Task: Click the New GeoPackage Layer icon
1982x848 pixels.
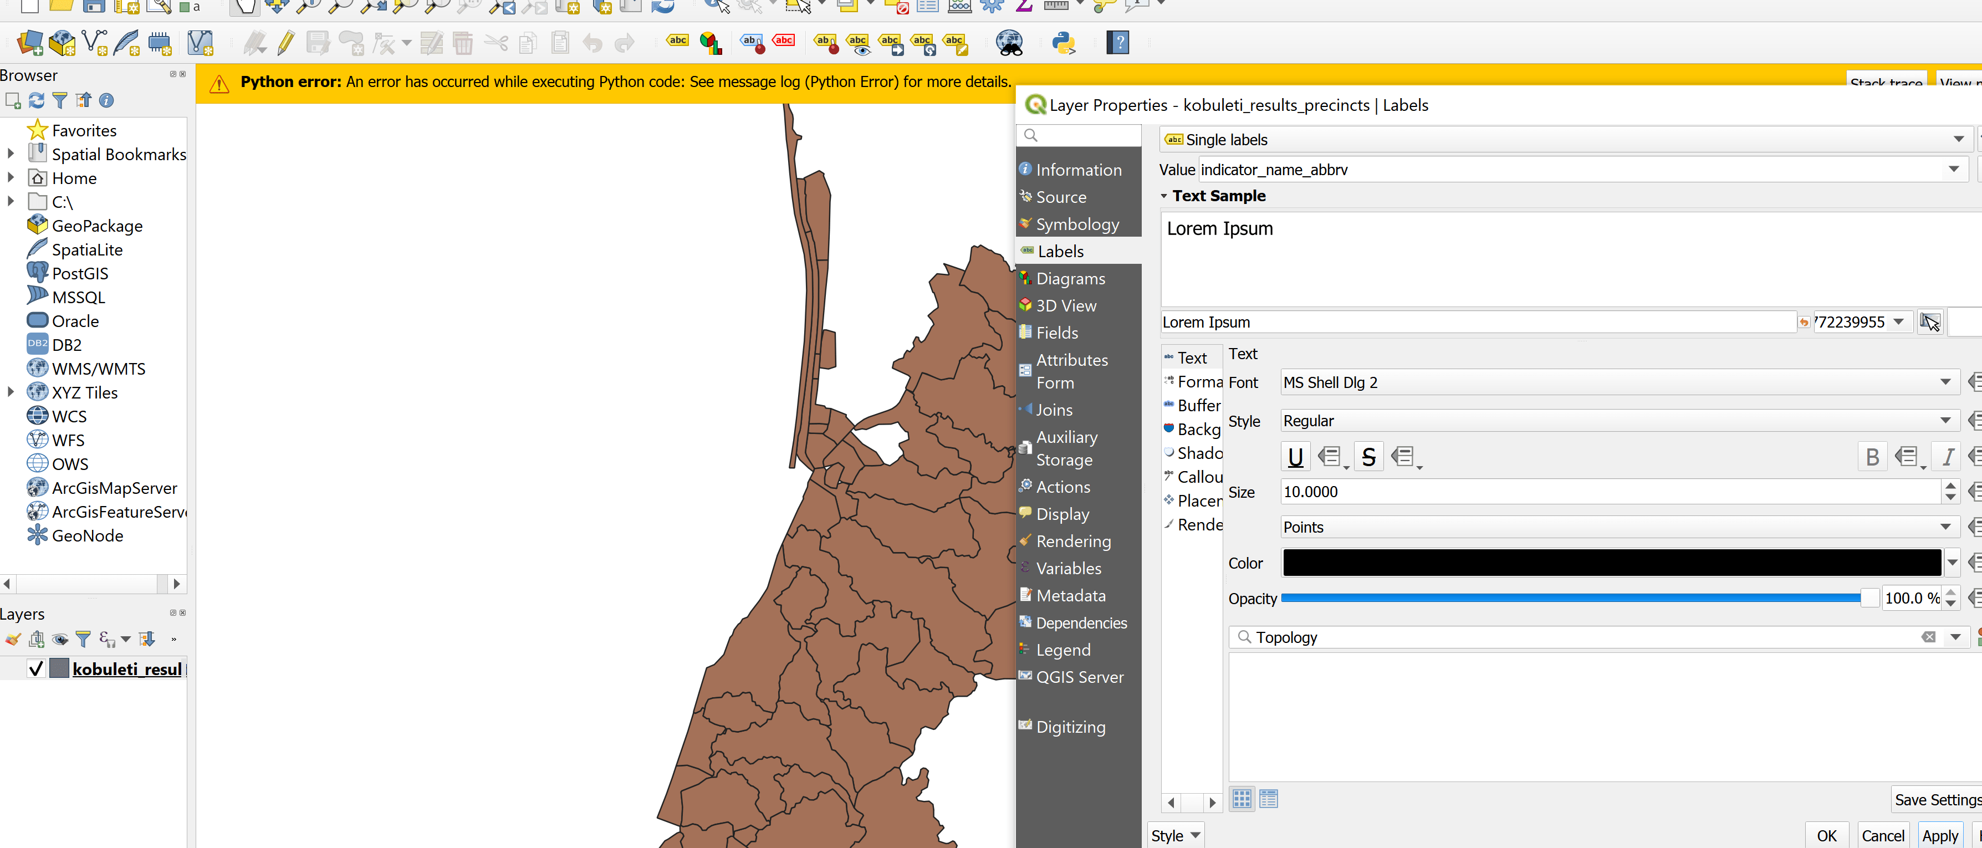Action: [x=62, y=42]
